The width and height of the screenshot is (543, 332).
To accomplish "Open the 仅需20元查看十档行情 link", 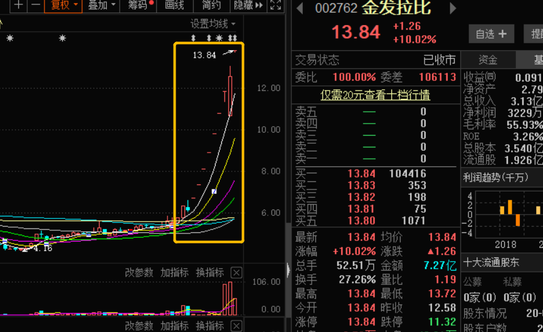I will pyautogui.click(x=375, y=95).
